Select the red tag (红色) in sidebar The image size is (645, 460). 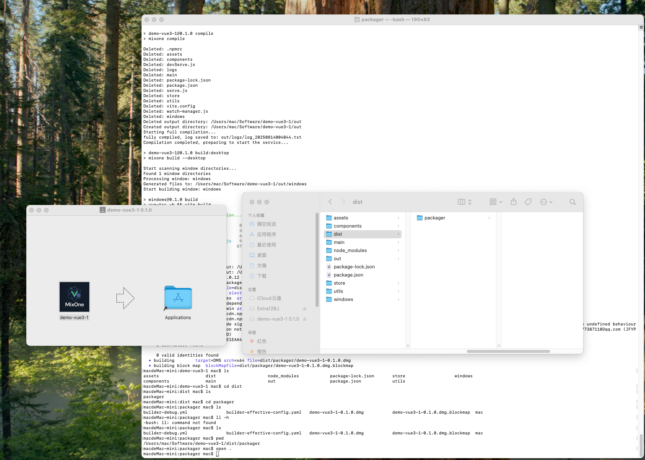(258, 341)
